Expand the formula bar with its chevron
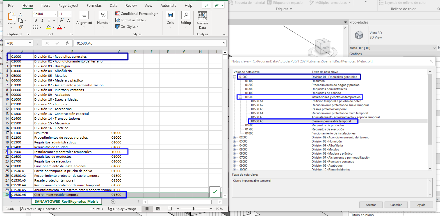Image resolution: width=440 pixels, height=216 pixels. tap(224, 43)
